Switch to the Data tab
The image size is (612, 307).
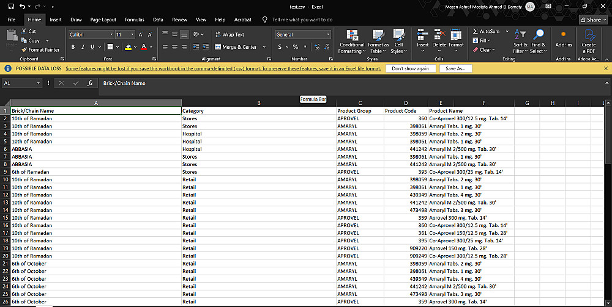(158, 20)
